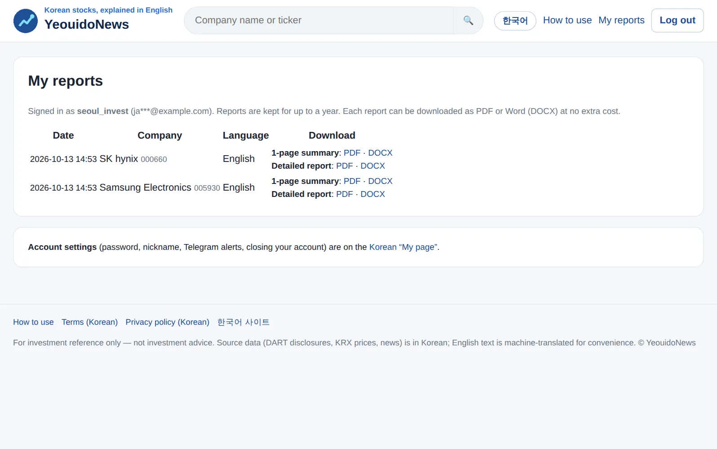Click the Language column header
The height and width of the screenshot is (449, 717).
(245, 135)
